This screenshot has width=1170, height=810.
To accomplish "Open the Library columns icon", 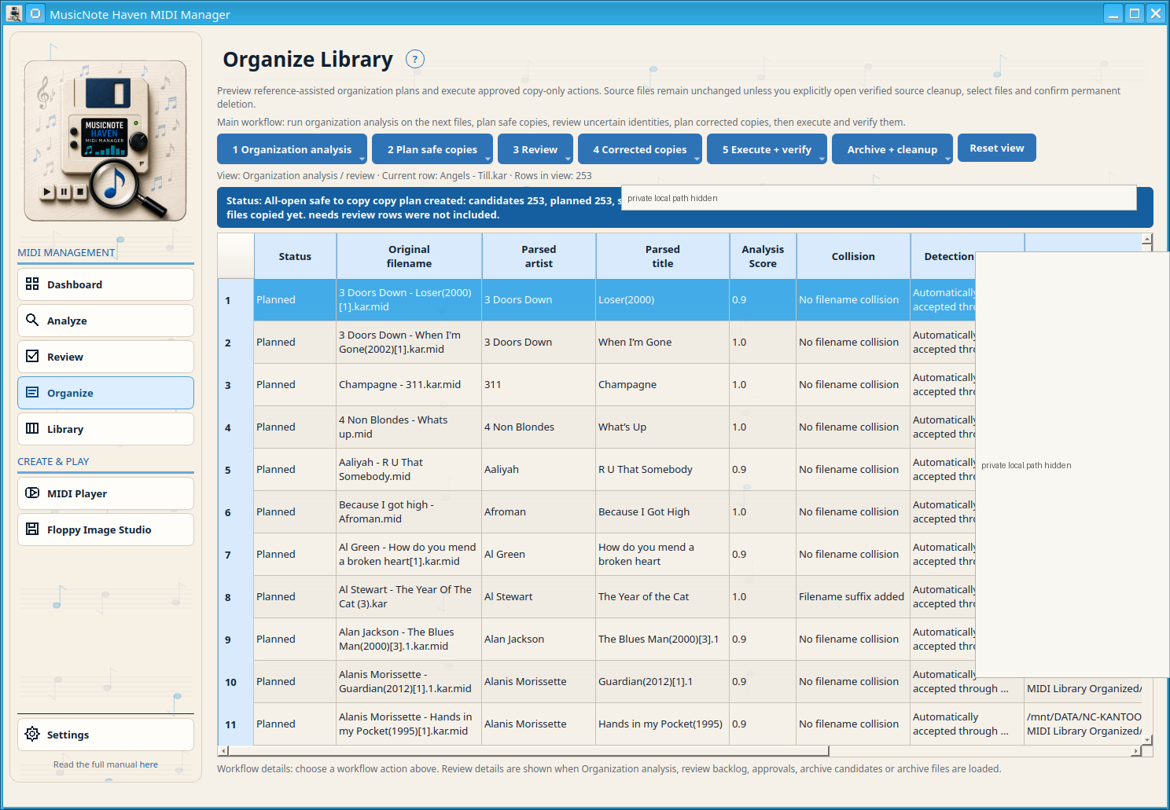I will click(32, 428).
